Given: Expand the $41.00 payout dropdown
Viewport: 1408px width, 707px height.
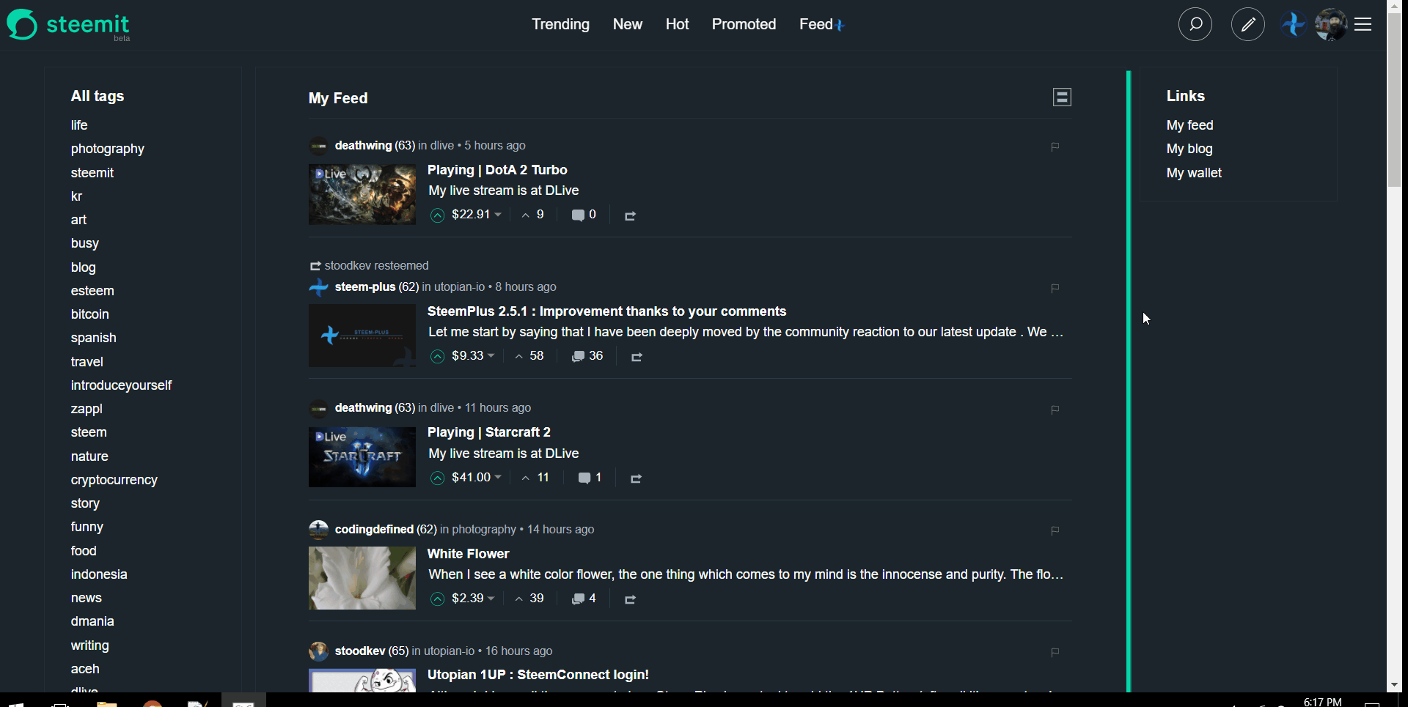Looking at the screenshot, I should click(x=477, y=478).
